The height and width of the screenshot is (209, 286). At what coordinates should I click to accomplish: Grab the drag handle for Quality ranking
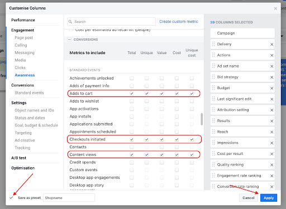coord(213,164)
